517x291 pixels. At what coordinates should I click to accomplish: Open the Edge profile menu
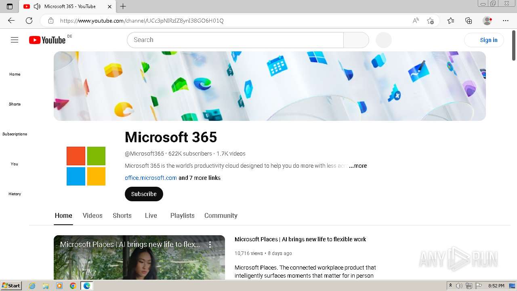tap(488, 21)
